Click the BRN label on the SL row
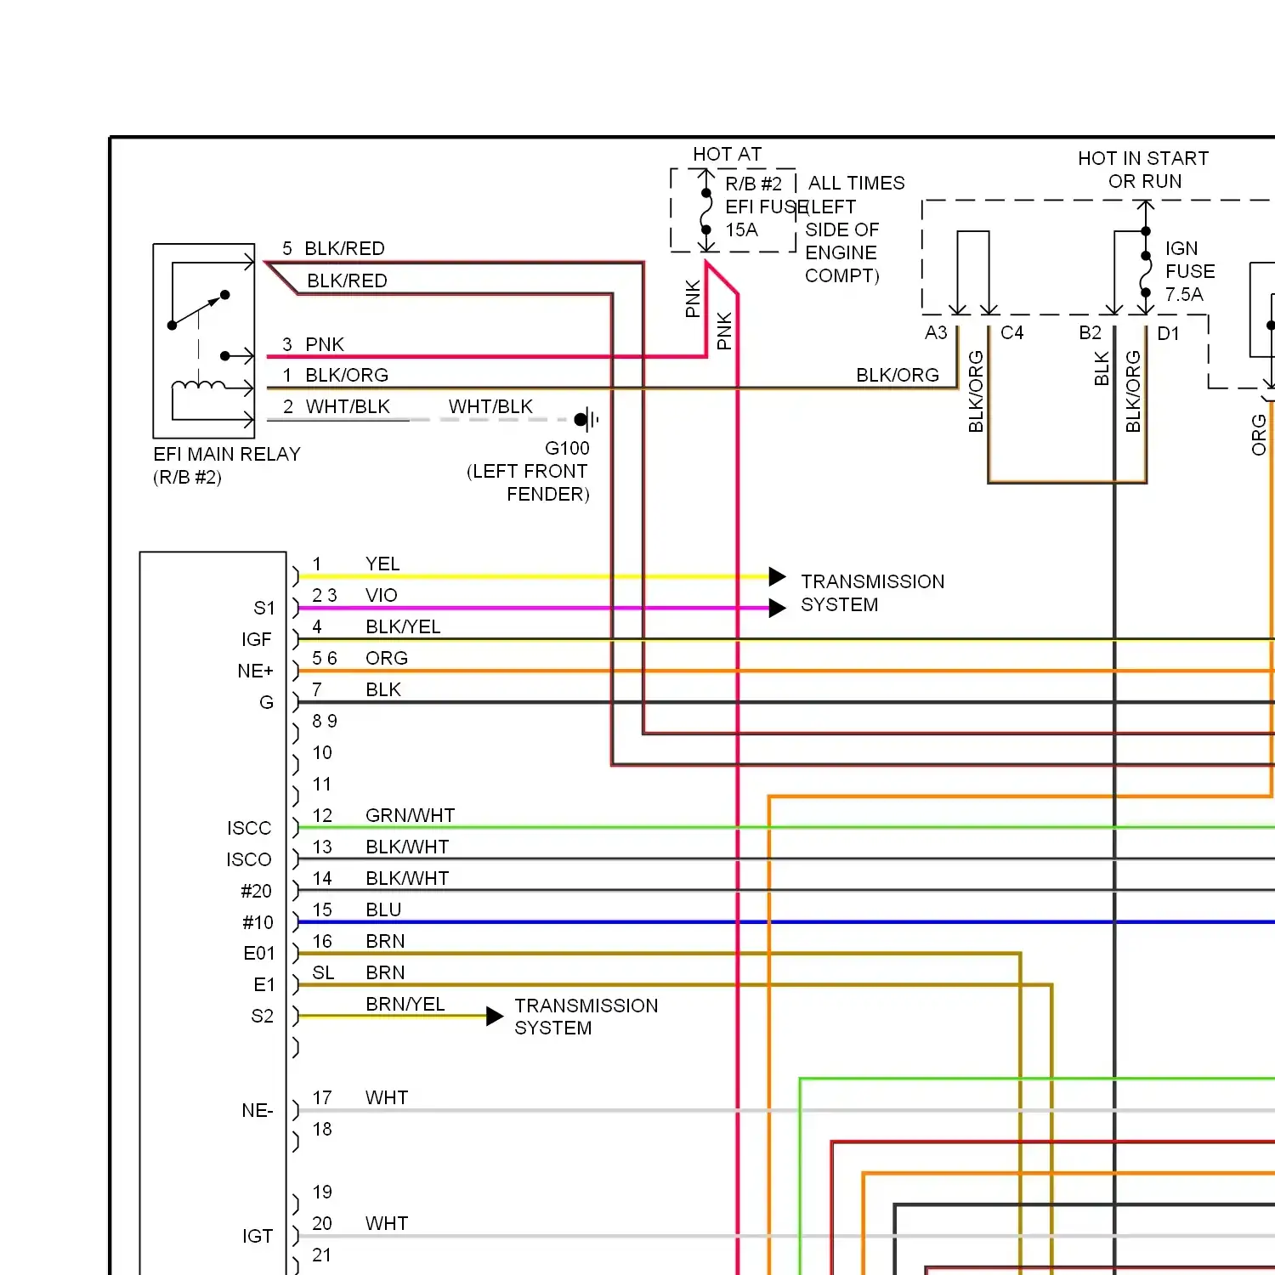Image resolution: width=1275 pixels, height=1275 pixels. (x=385, y=972)
